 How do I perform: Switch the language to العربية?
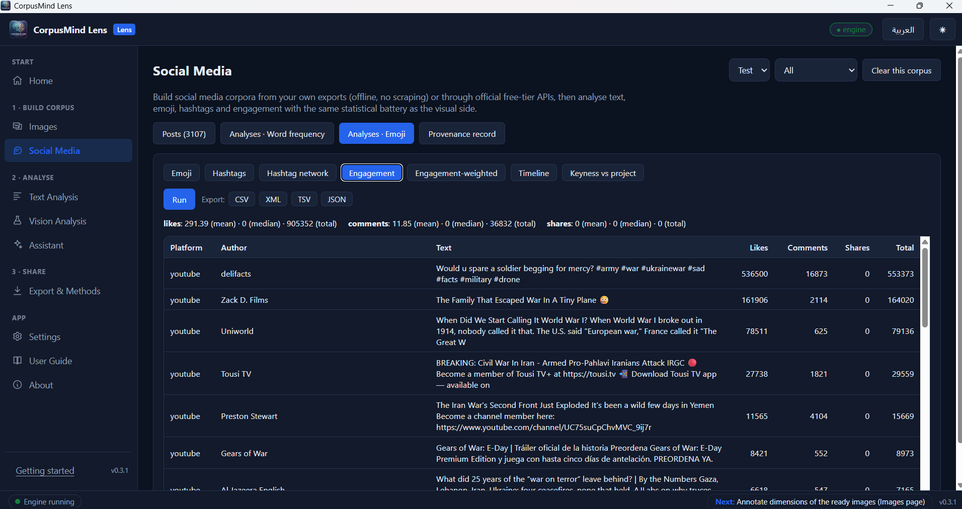click(x=903, y=30)
